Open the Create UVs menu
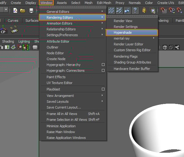This screenshot has height=157, width=184. click(166, 3)
